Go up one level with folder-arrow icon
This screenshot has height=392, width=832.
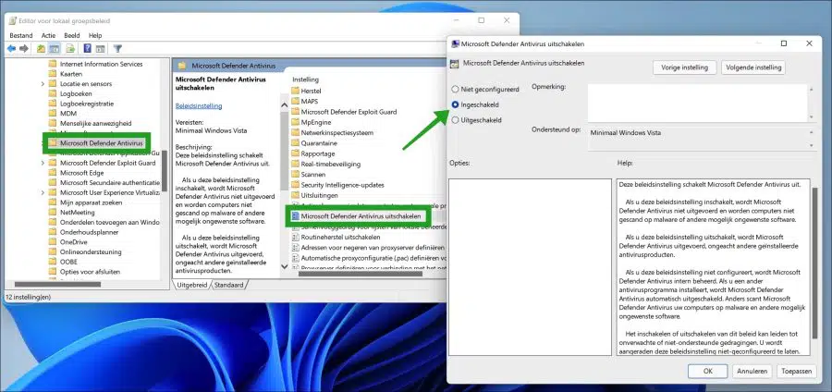click(x=42, y=49)
